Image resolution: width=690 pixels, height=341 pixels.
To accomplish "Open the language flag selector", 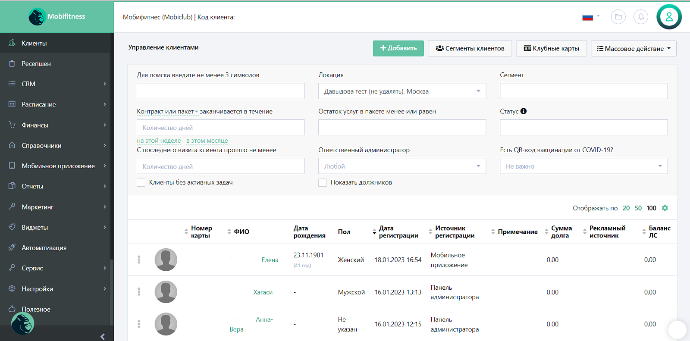I will (x=591, y=17).
